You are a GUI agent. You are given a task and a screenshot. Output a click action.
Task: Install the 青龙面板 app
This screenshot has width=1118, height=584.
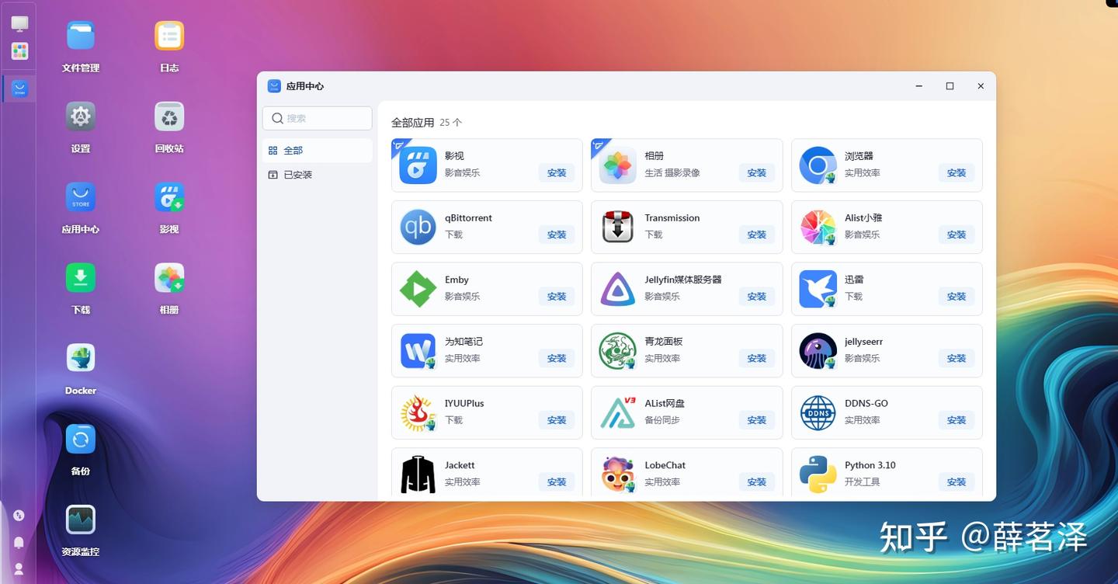(756, 358)
